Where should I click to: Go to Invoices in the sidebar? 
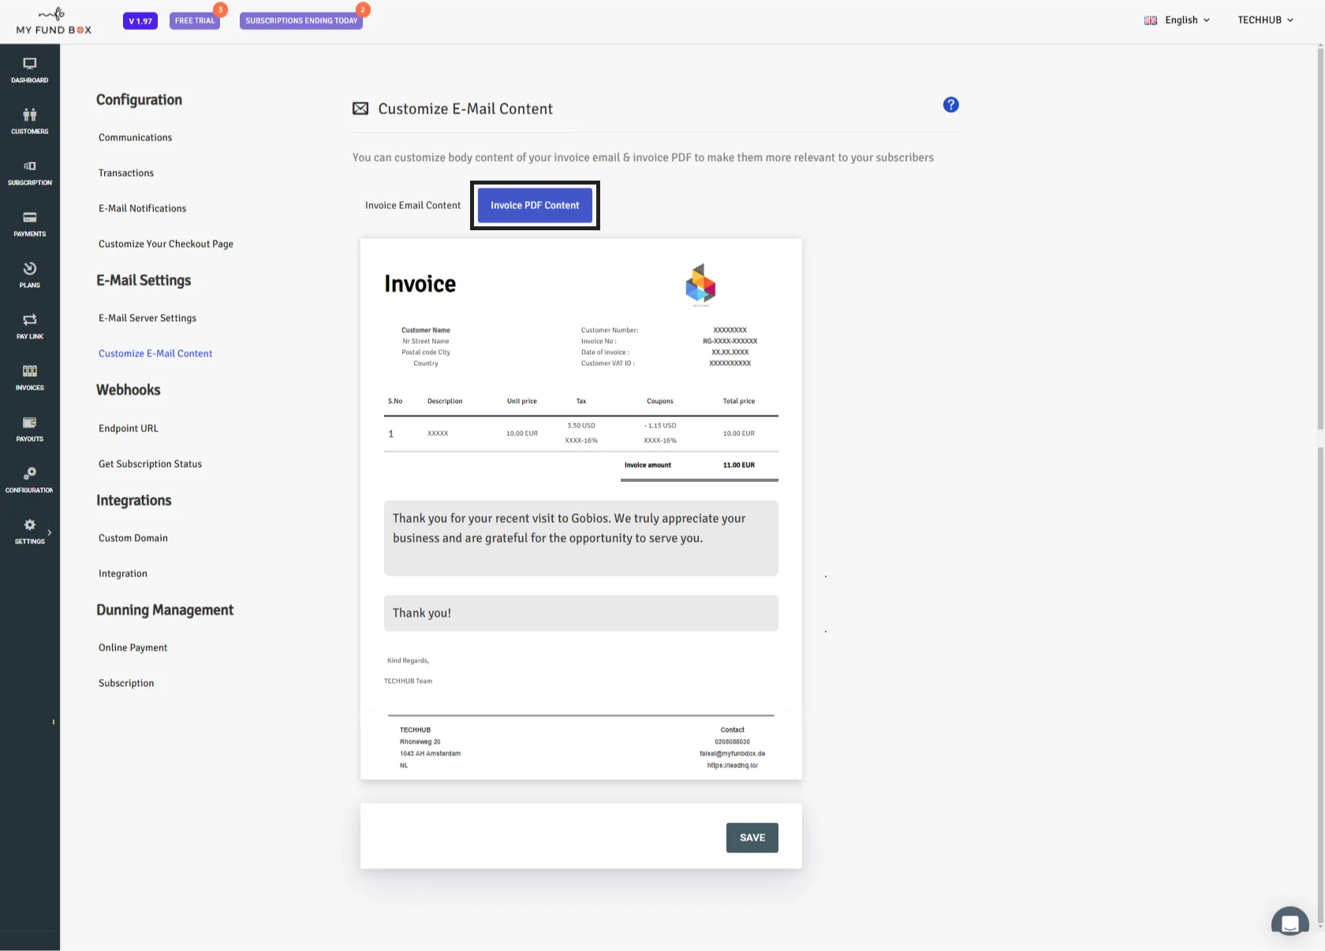[30, 378]
